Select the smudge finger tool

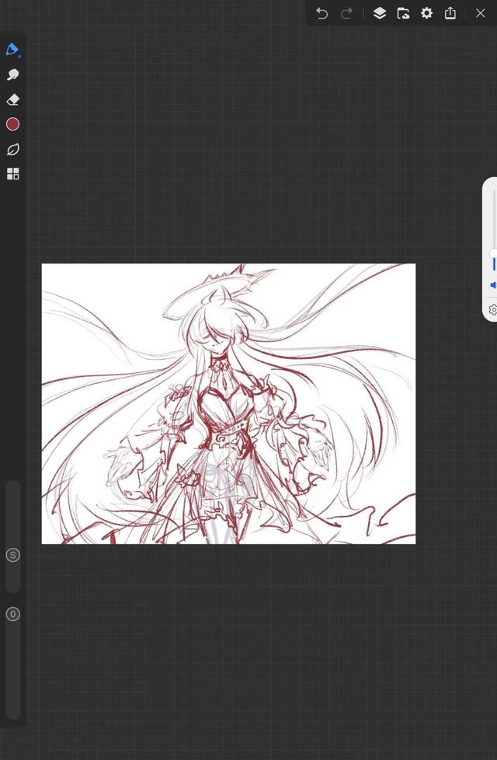point(12,75)
